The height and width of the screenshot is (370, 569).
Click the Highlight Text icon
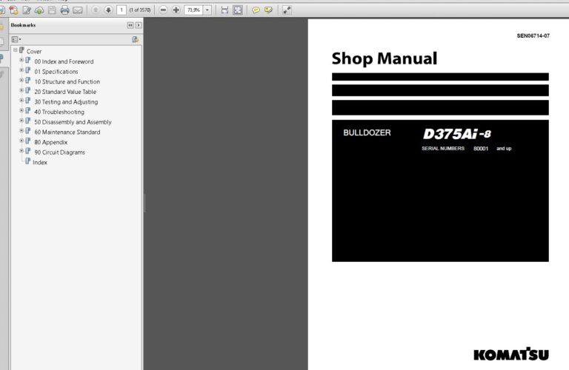[x=268, y=10]
